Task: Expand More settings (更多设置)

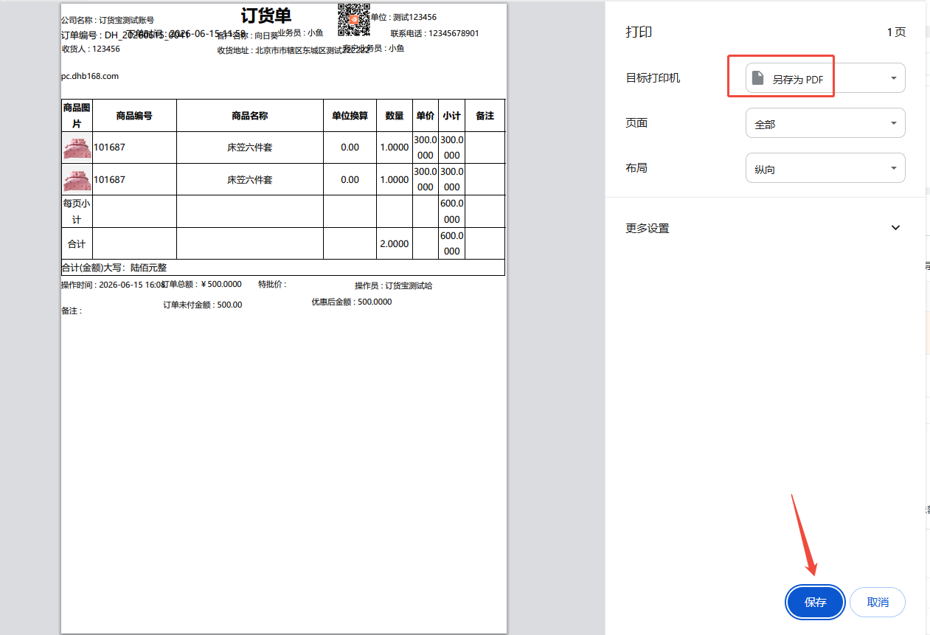Action: point(764,228)
